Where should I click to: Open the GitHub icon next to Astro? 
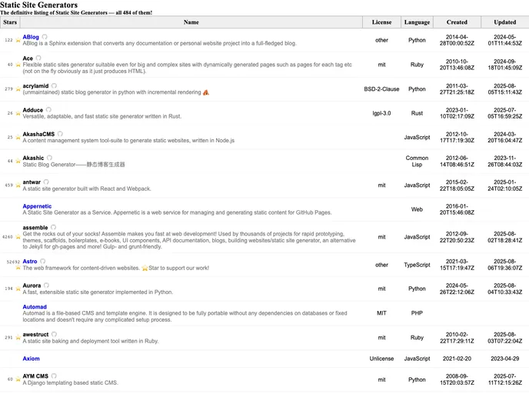pos(43,262)
